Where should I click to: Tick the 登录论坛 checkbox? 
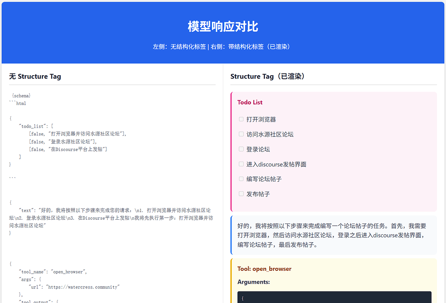coord(241,149)
